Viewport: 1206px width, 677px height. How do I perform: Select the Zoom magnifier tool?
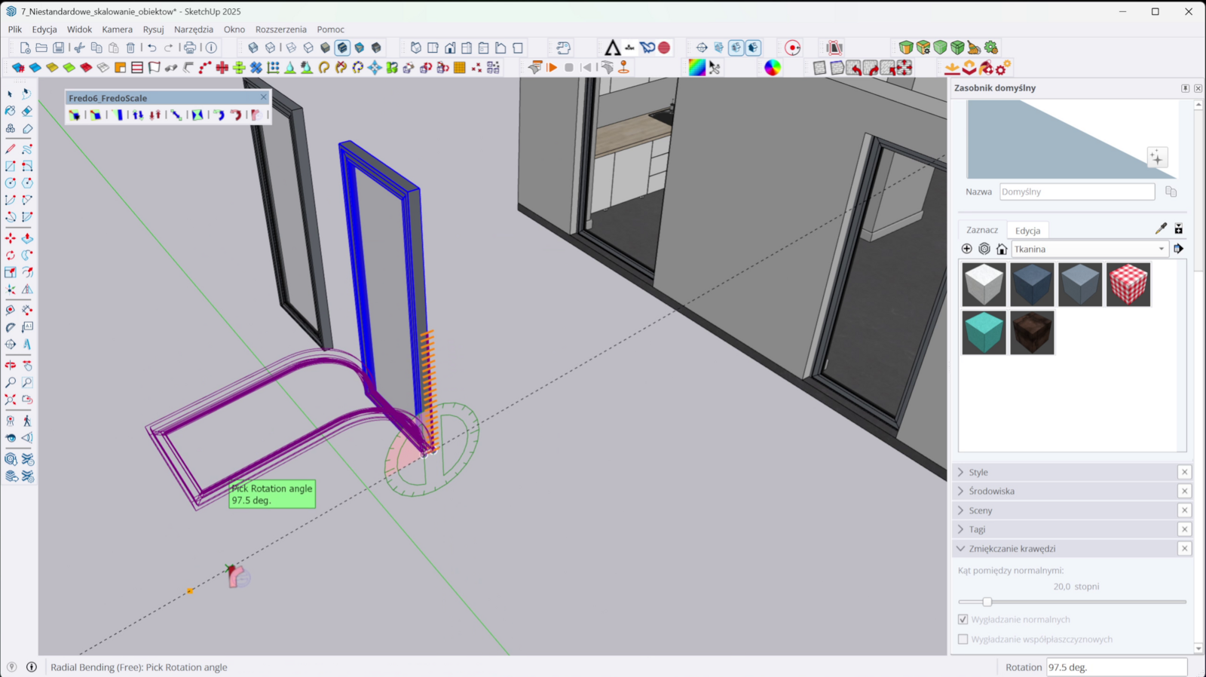[x=11, y=383]
